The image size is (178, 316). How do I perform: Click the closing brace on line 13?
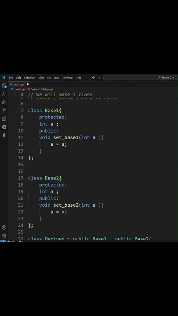click(x=40, y=151)
